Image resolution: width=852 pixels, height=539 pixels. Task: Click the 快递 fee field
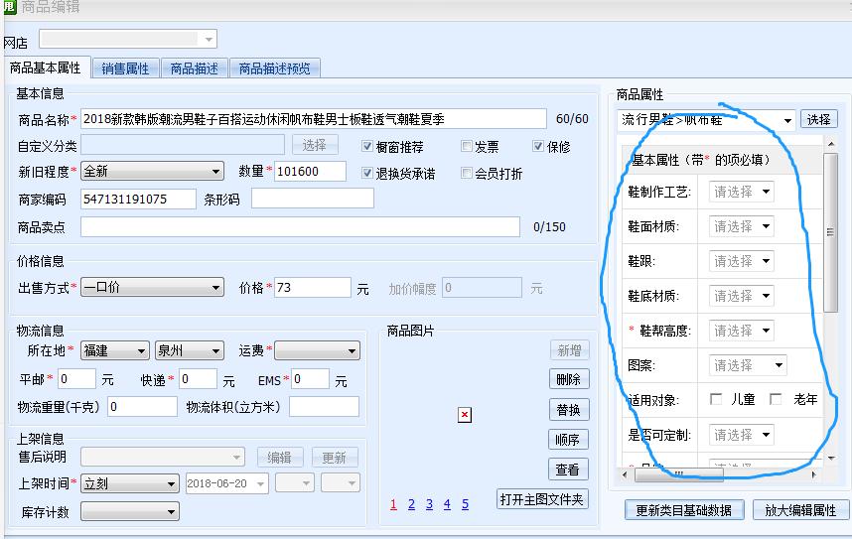[x=198, y=379]
